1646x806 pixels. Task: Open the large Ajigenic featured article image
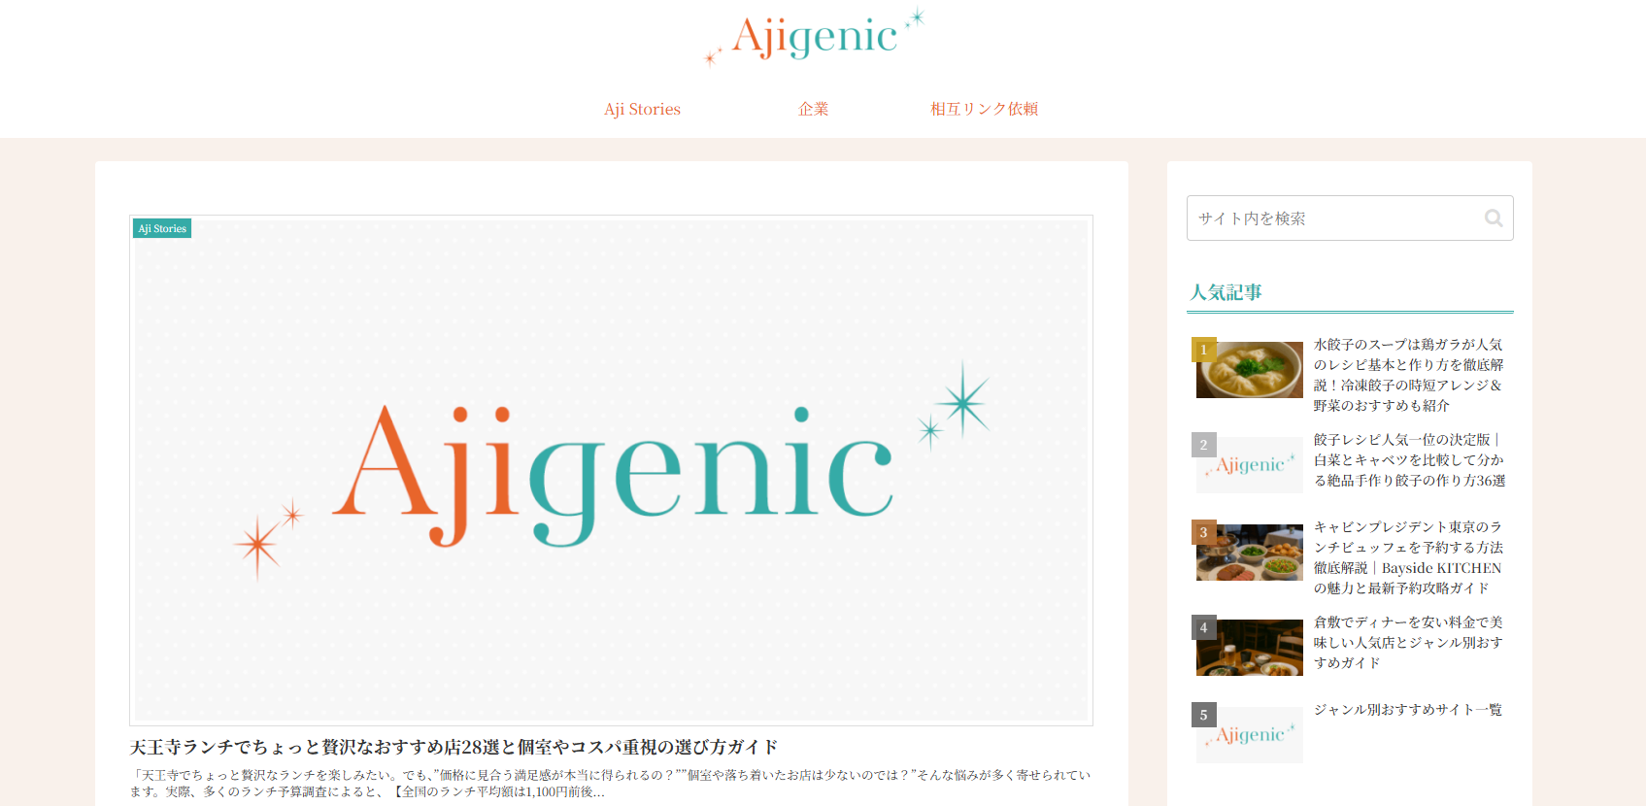click(x=611, y=470)
